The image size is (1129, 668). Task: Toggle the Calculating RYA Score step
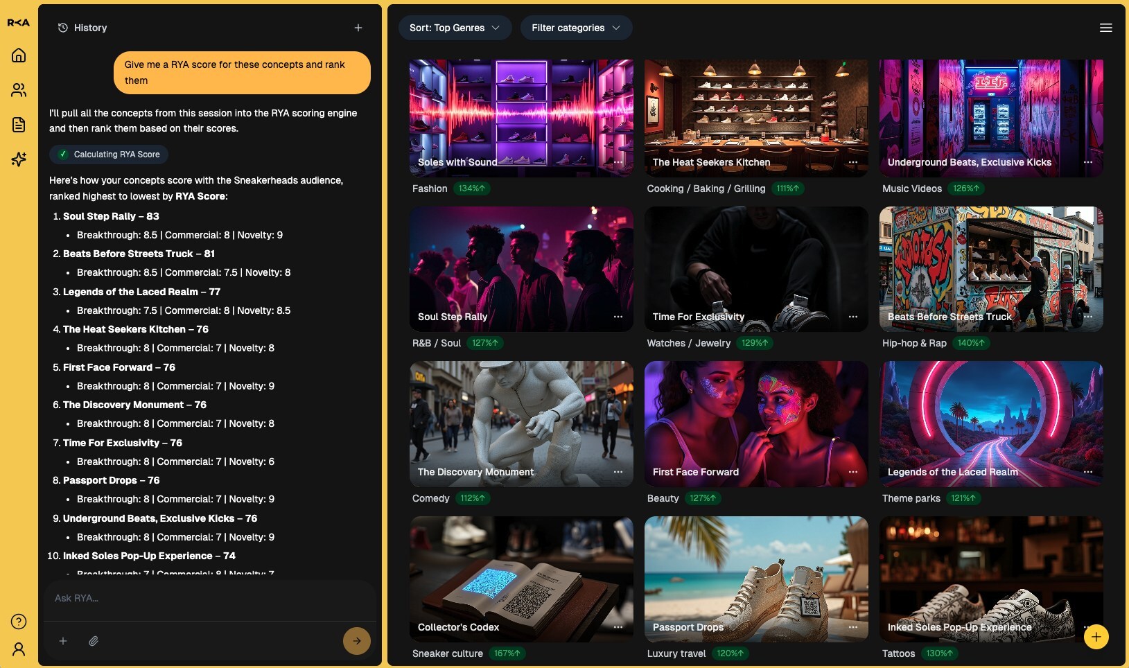point(110,155)
